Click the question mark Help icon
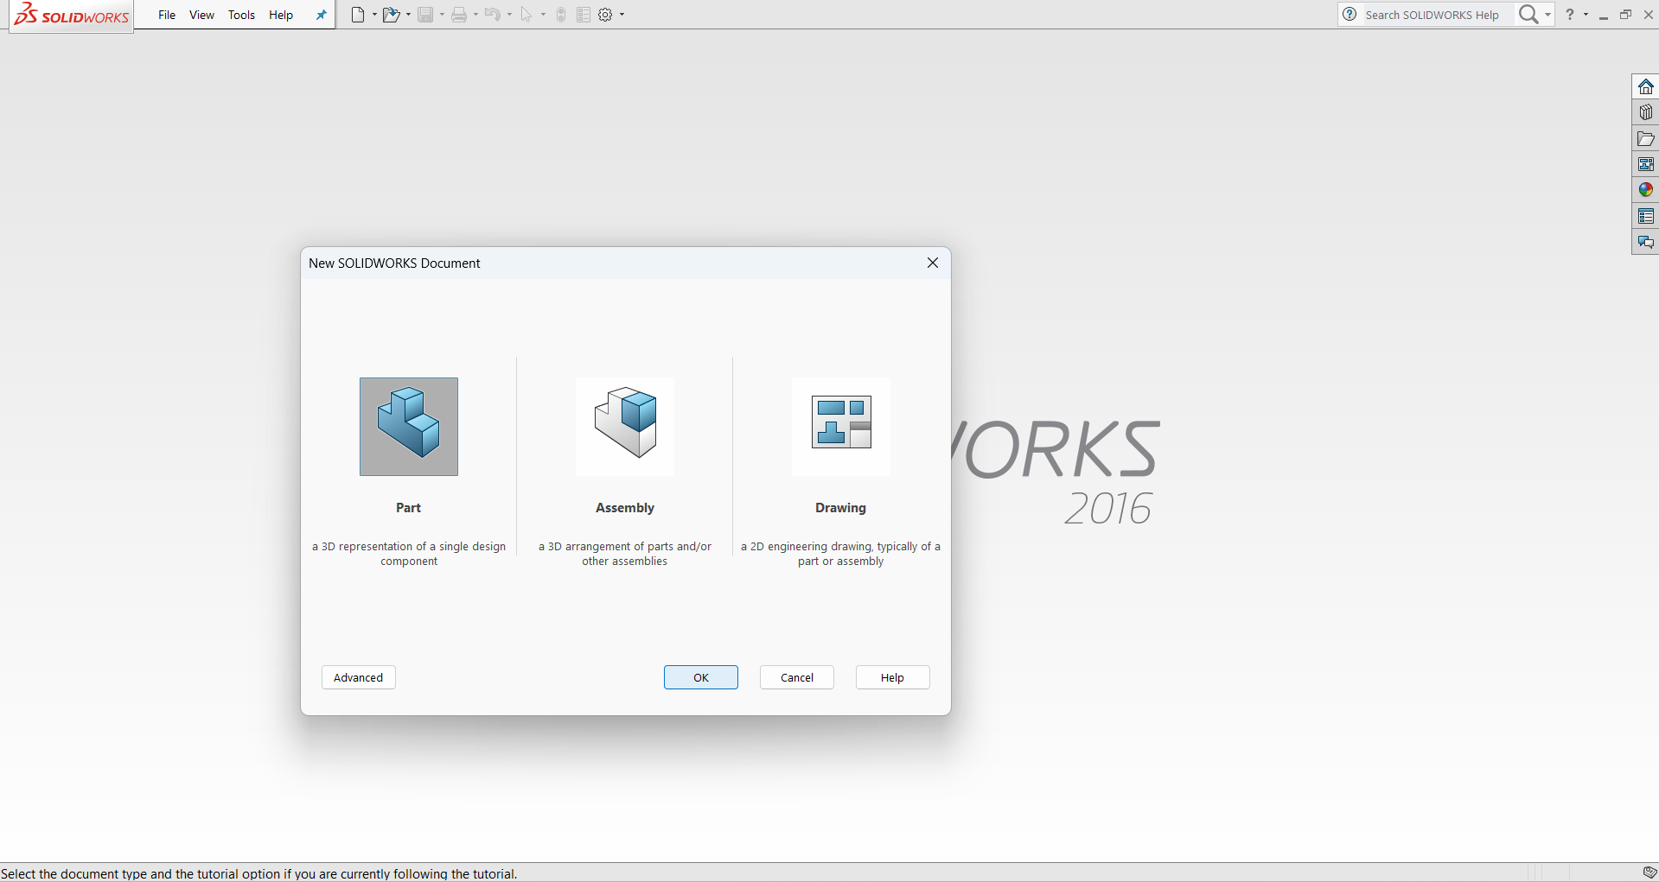Image resolution: width=1659 pixels, height=882 pixels. pos(1570,15)
